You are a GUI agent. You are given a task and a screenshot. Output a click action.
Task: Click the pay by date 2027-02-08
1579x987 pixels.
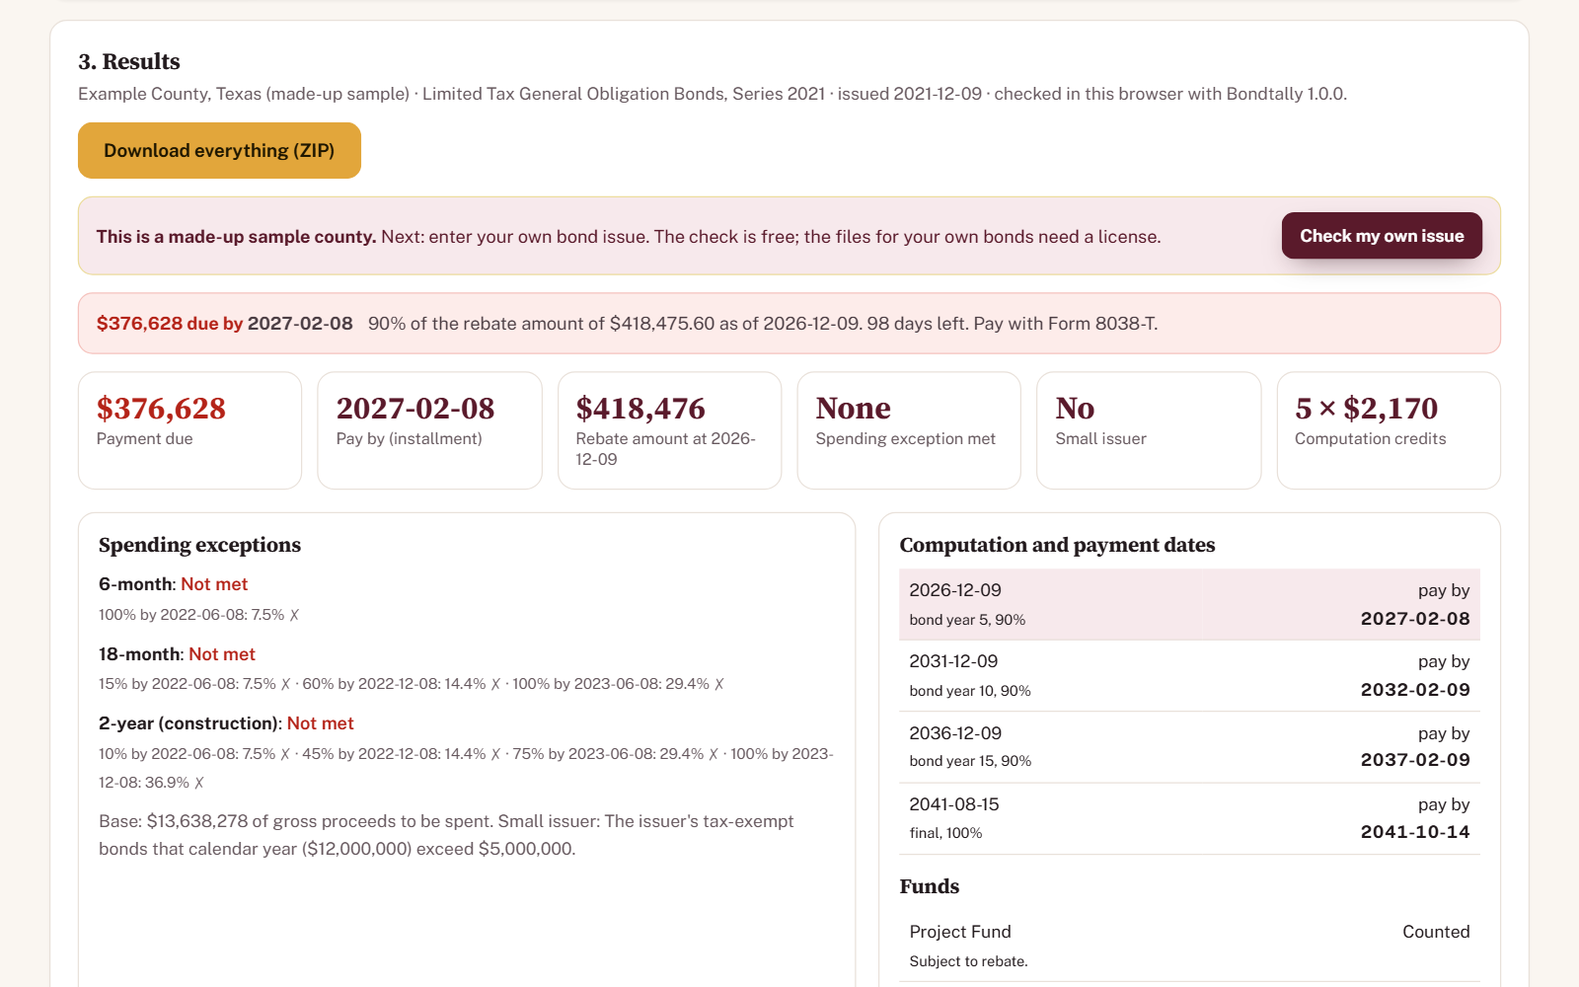(1415, 619)
